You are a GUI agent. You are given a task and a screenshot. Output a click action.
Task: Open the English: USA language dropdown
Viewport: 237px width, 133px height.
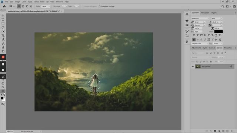[x=200, y=44]
